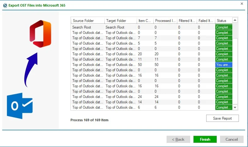This screenshot has width=248, height=147.
Task: Click the item count cell showing 24
Action: 145,97
